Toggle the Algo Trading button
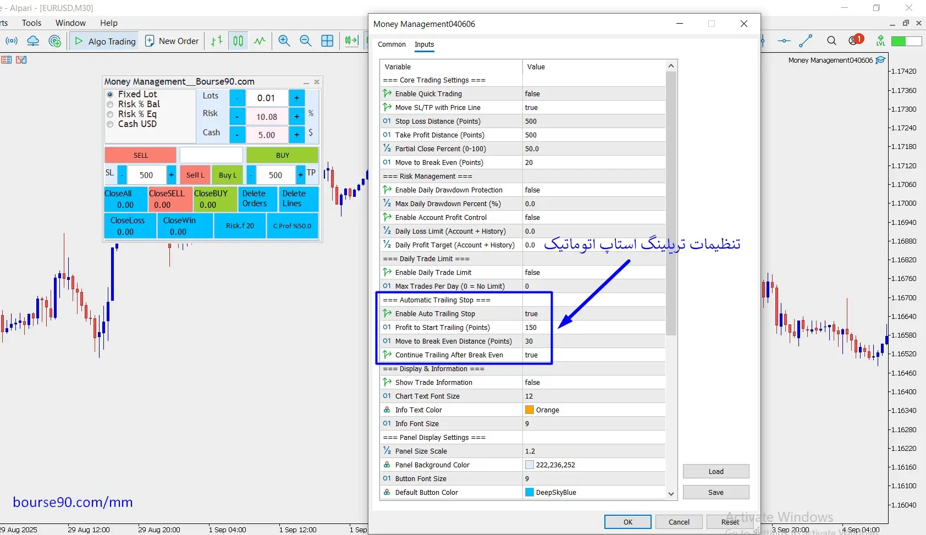Screen dimensions: 926x535 [x=104, y=41]
